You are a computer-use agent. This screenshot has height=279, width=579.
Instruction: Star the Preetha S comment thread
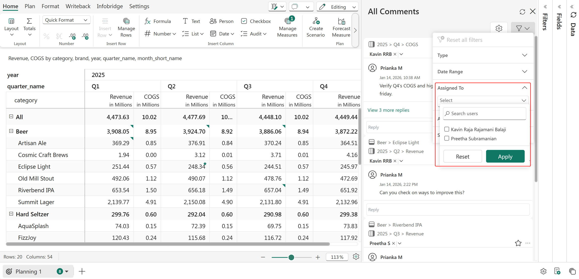pos(518,243)
